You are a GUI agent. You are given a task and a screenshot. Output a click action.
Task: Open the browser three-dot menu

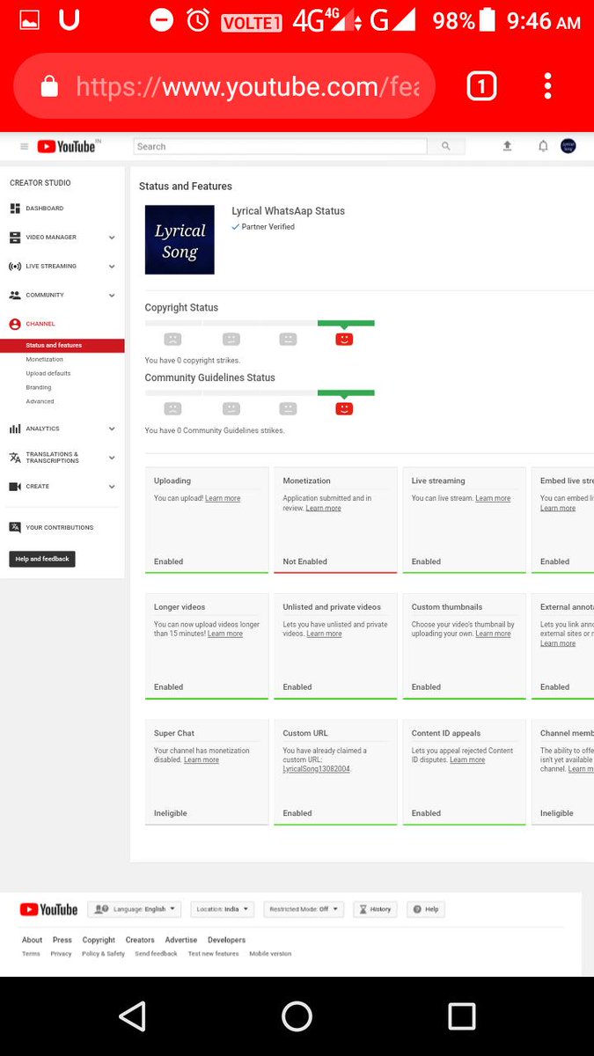pyautogui.click(x=547, y=86)
